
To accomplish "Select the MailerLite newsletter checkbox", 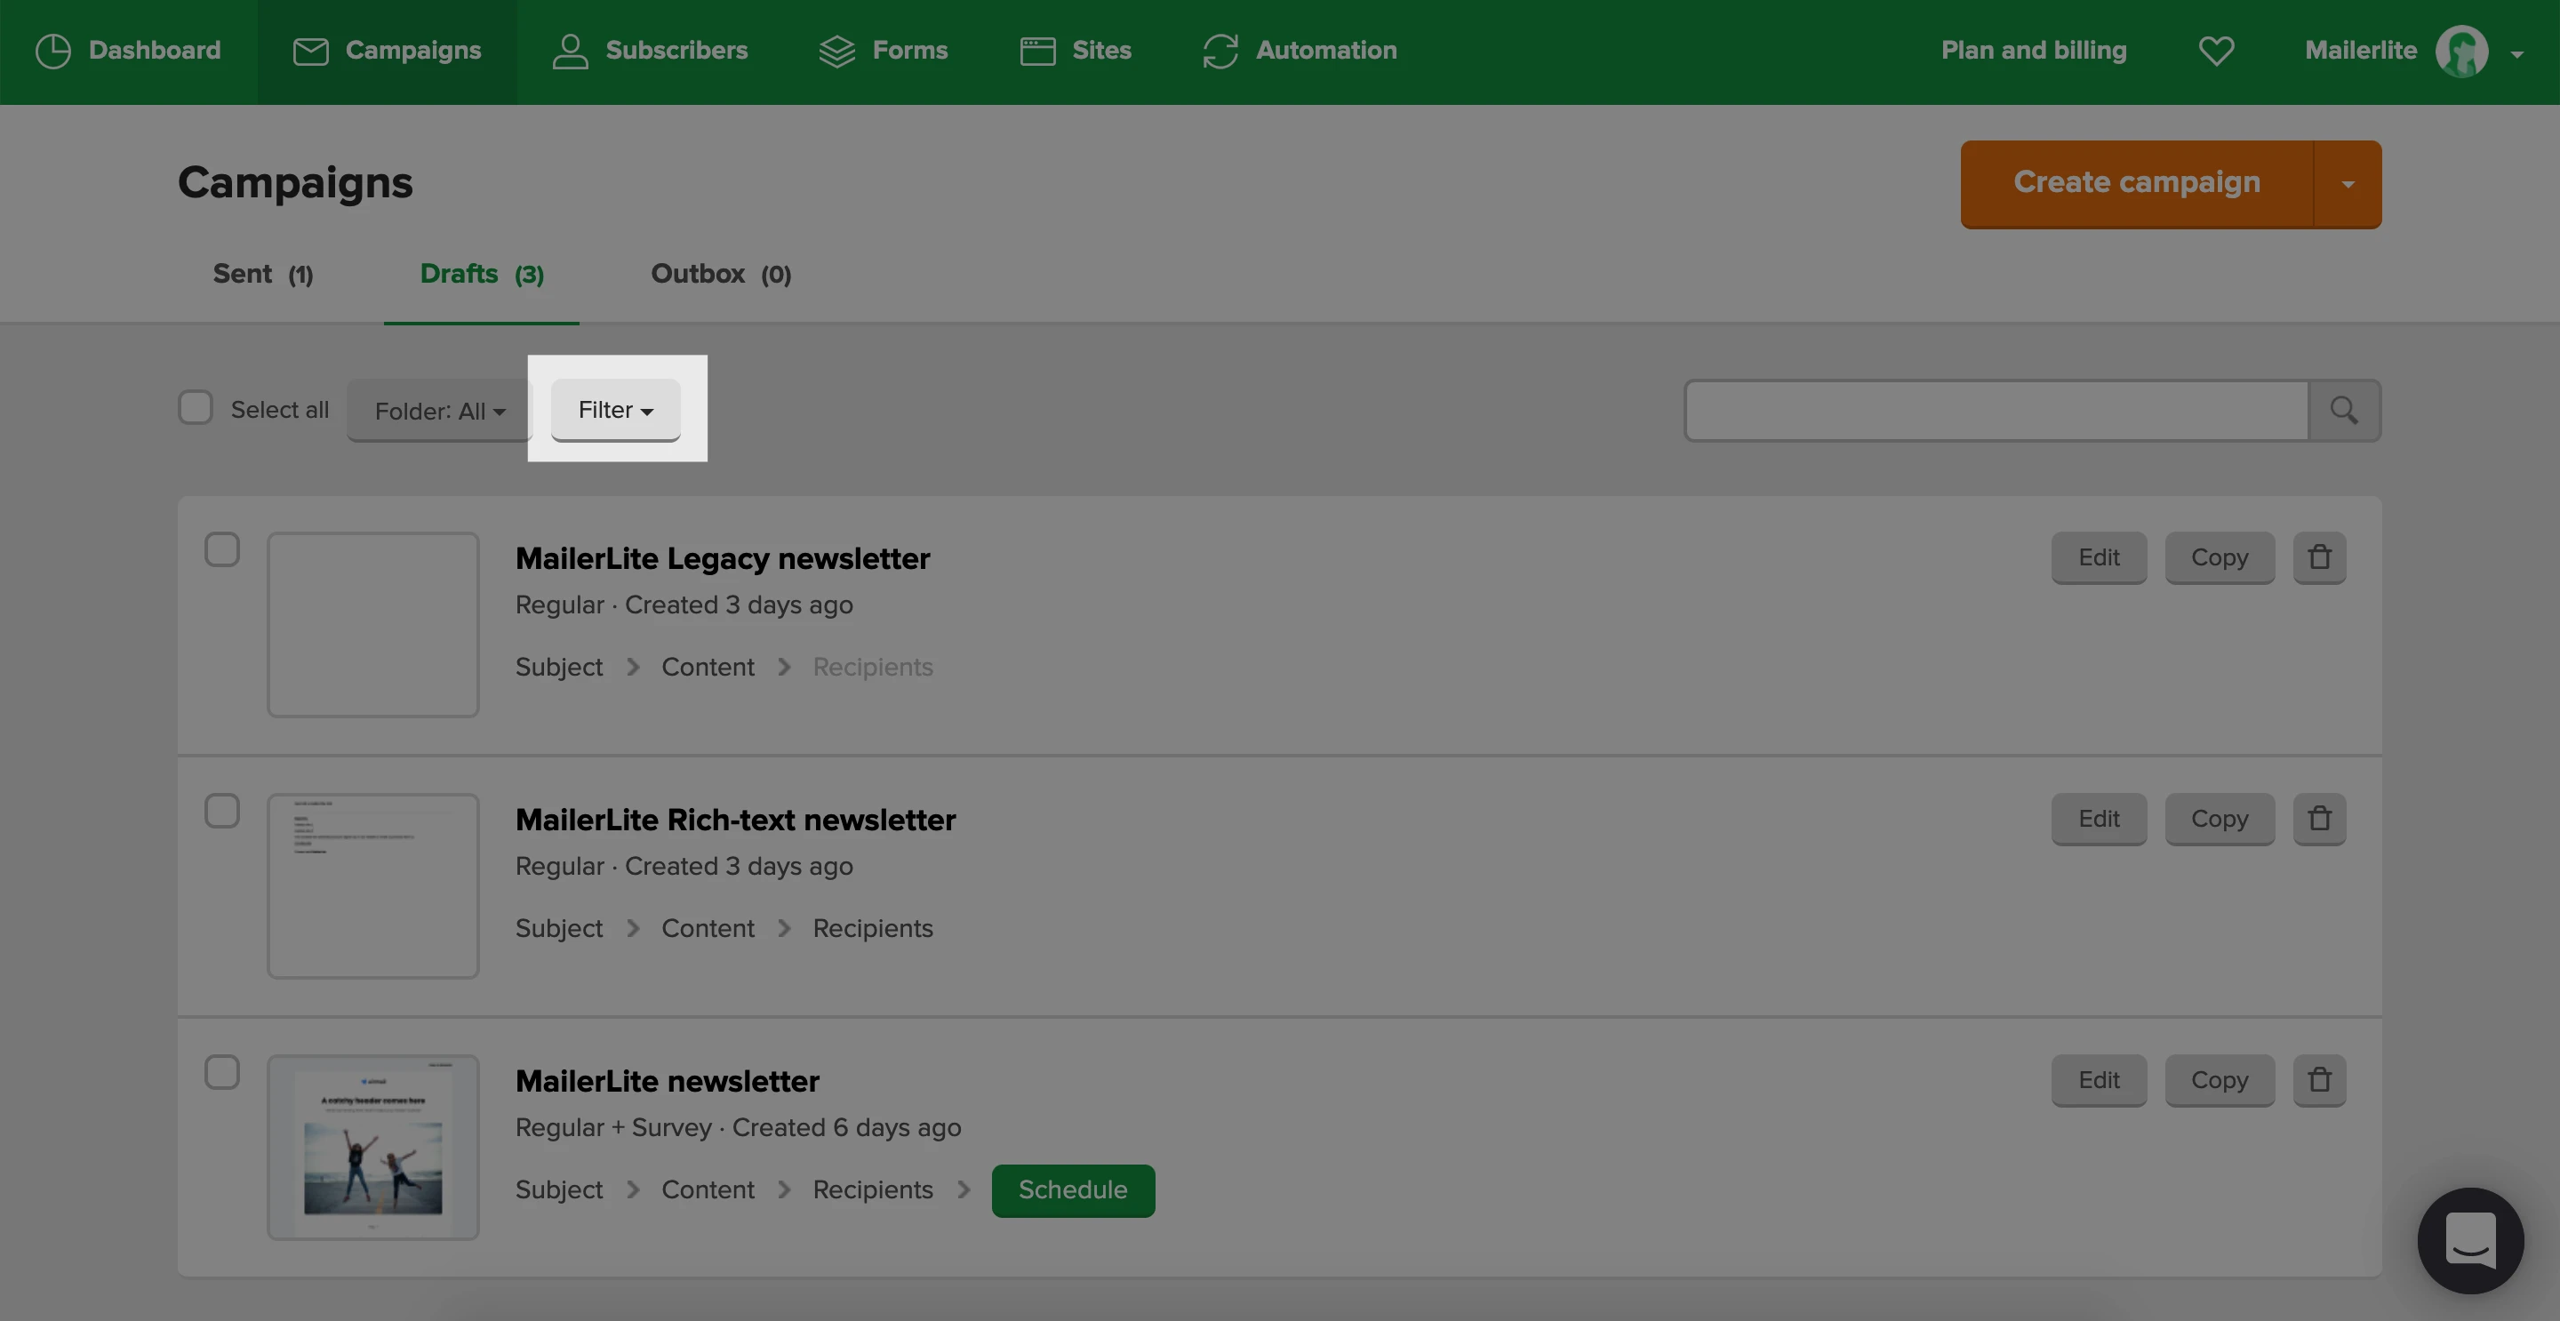I will 221,1072.
